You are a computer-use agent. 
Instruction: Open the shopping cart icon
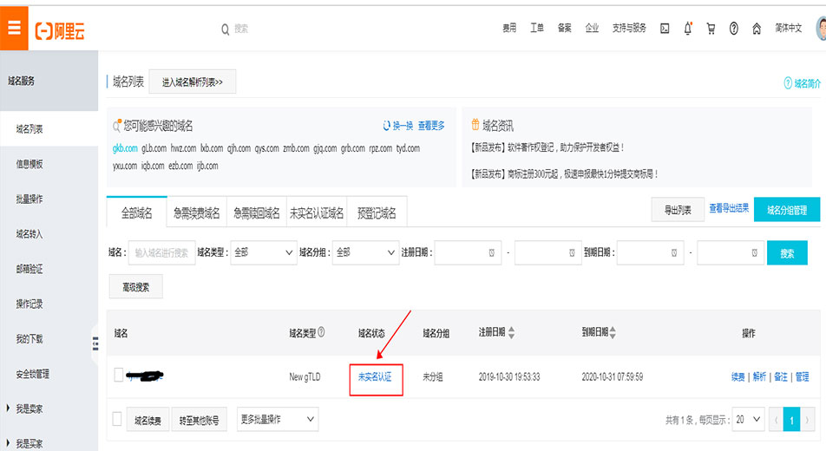711,29
